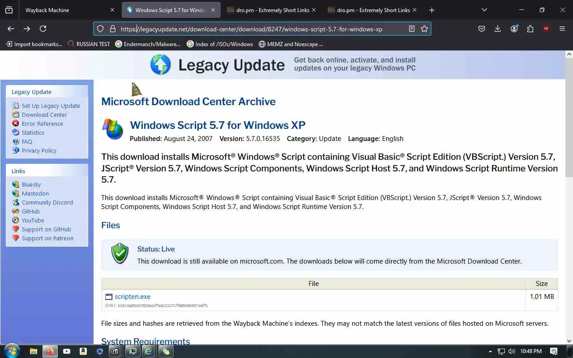Visit the Mastodon link
The height and width of the screenshot is (358, 573).
(x=35, y=193)
